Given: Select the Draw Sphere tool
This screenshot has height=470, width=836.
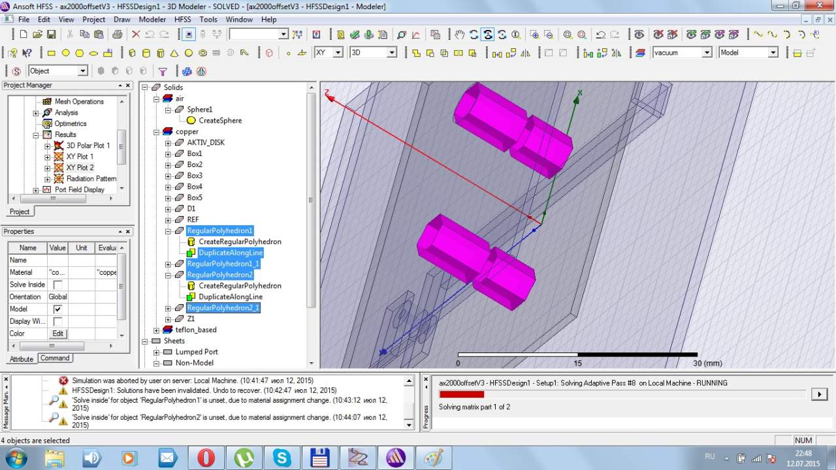Looking at the screenshot, I should 189,53.
